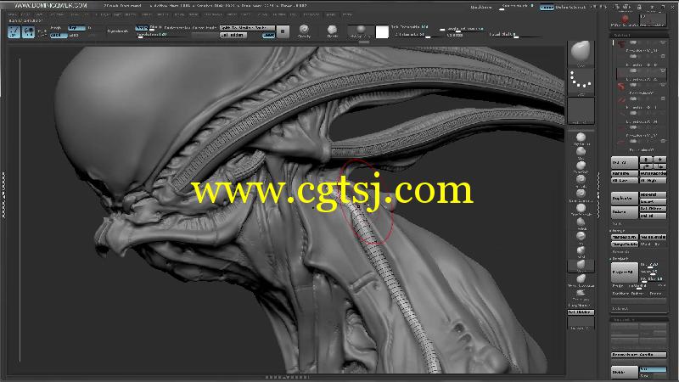Collapse the Project section
The image size is (679, 382).
[620, 259]
